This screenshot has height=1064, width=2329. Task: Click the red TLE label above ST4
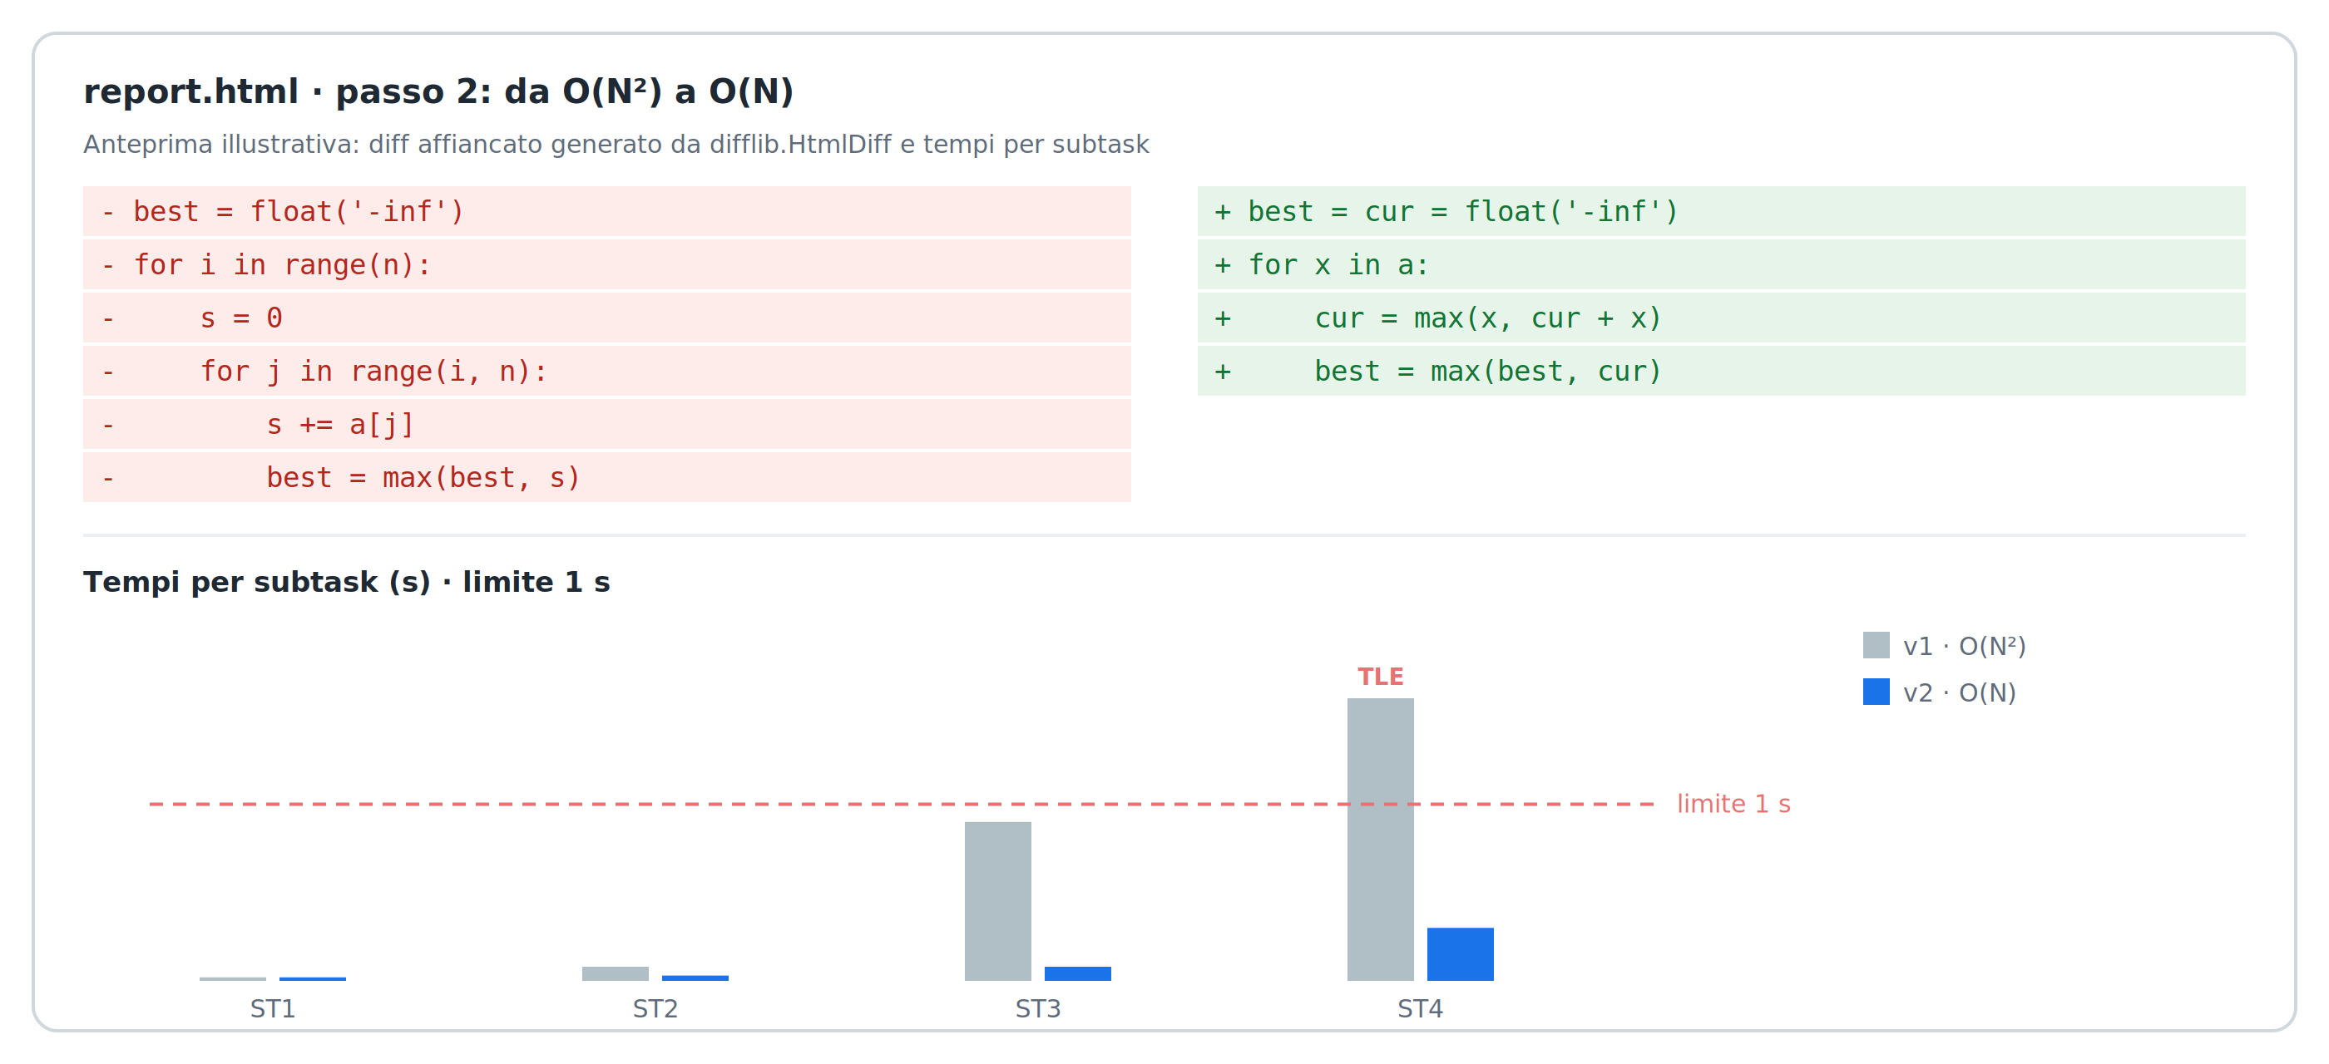click(x=1381, y=677)
